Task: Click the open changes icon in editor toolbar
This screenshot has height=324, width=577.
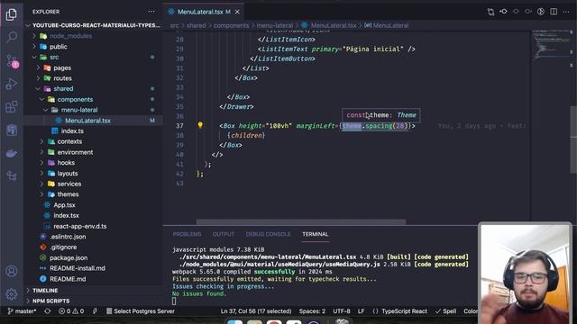Action: pos(490,12)
